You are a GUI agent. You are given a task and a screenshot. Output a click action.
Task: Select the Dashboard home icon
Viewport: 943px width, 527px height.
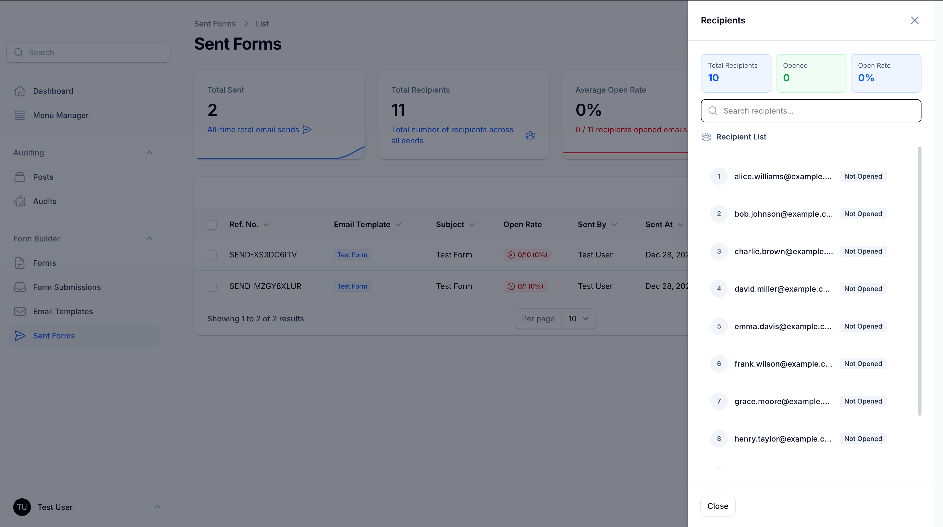20,91
